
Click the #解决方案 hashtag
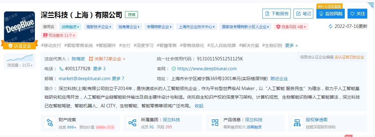(249, 45)
